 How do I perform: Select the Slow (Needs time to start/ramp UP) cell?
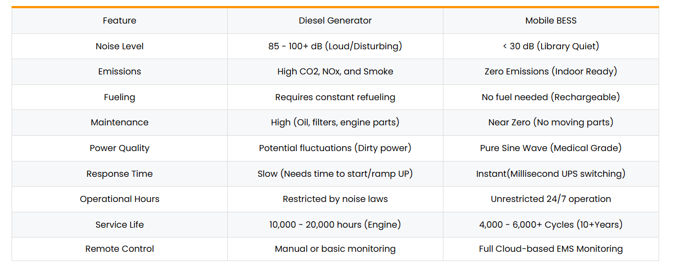click(x=335, y=174)
